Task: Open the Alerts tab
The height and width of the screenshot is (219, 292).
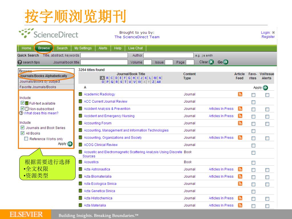Action: coord(103,48)
